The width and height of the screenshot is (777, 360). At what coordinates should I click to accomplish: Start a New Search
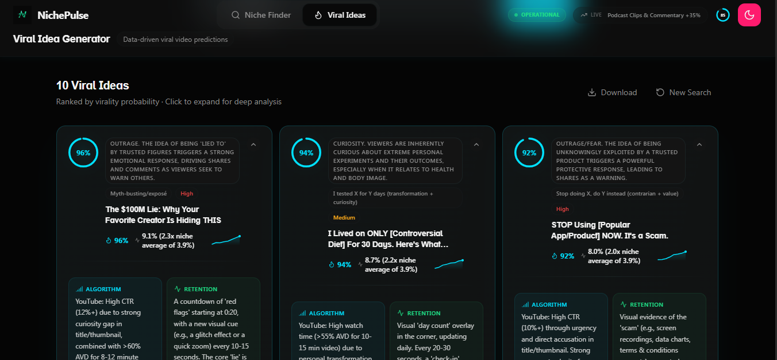(x=683, y=92)
